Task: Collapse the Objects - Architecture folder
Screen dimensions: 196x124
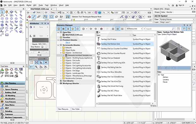Action: [61, 53]
